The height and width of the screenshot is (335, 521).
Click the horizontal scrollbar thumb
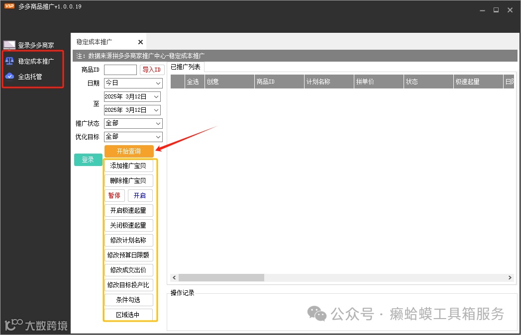click(x=221, y=277)
